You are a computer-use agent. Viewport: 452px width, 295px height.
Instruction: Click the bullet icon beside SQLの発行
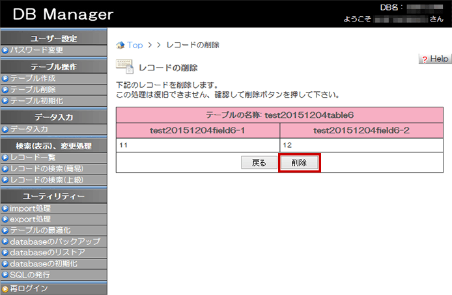(5, 275)
